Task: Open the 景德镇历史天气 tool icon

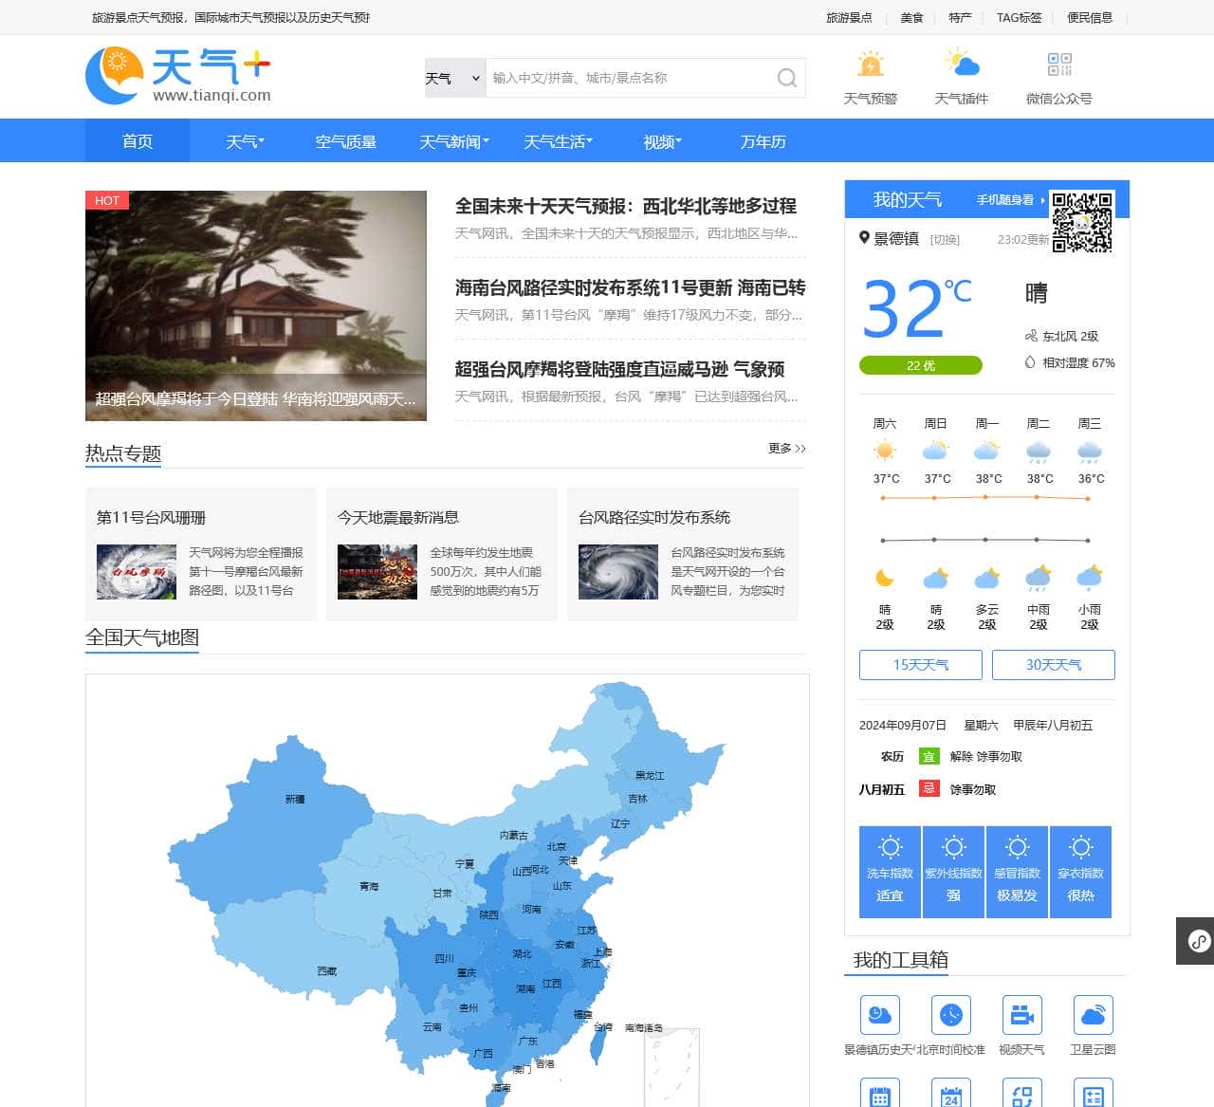Action: (x=879, y=1015)
